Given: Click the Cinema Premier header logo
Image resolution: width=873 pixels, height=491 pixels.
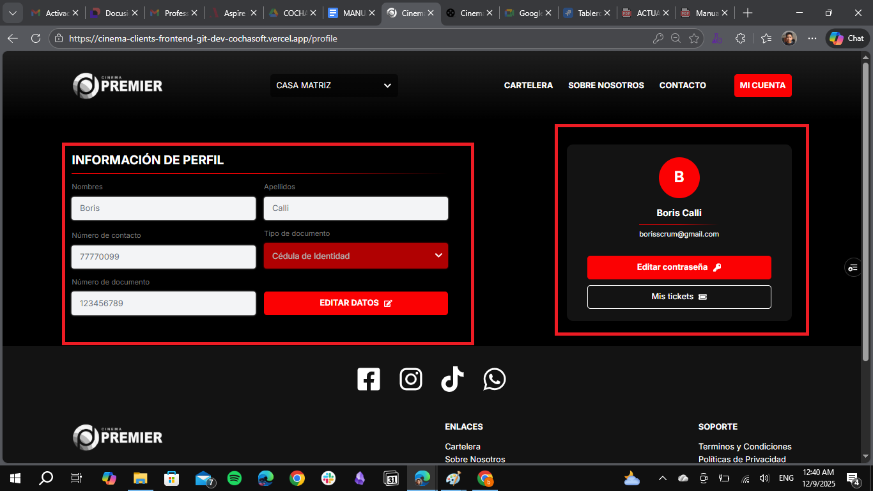Looking at the screenshot, I should (x=118, y=86).
